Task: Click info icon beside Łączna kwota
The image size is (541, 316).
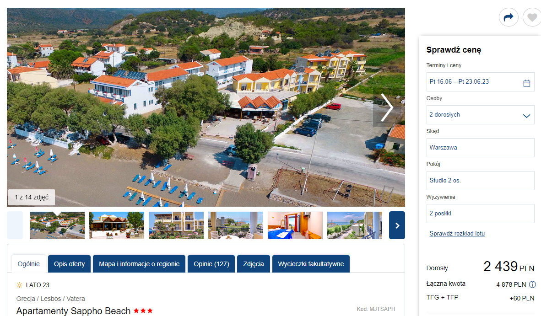Action: [532, 284]
